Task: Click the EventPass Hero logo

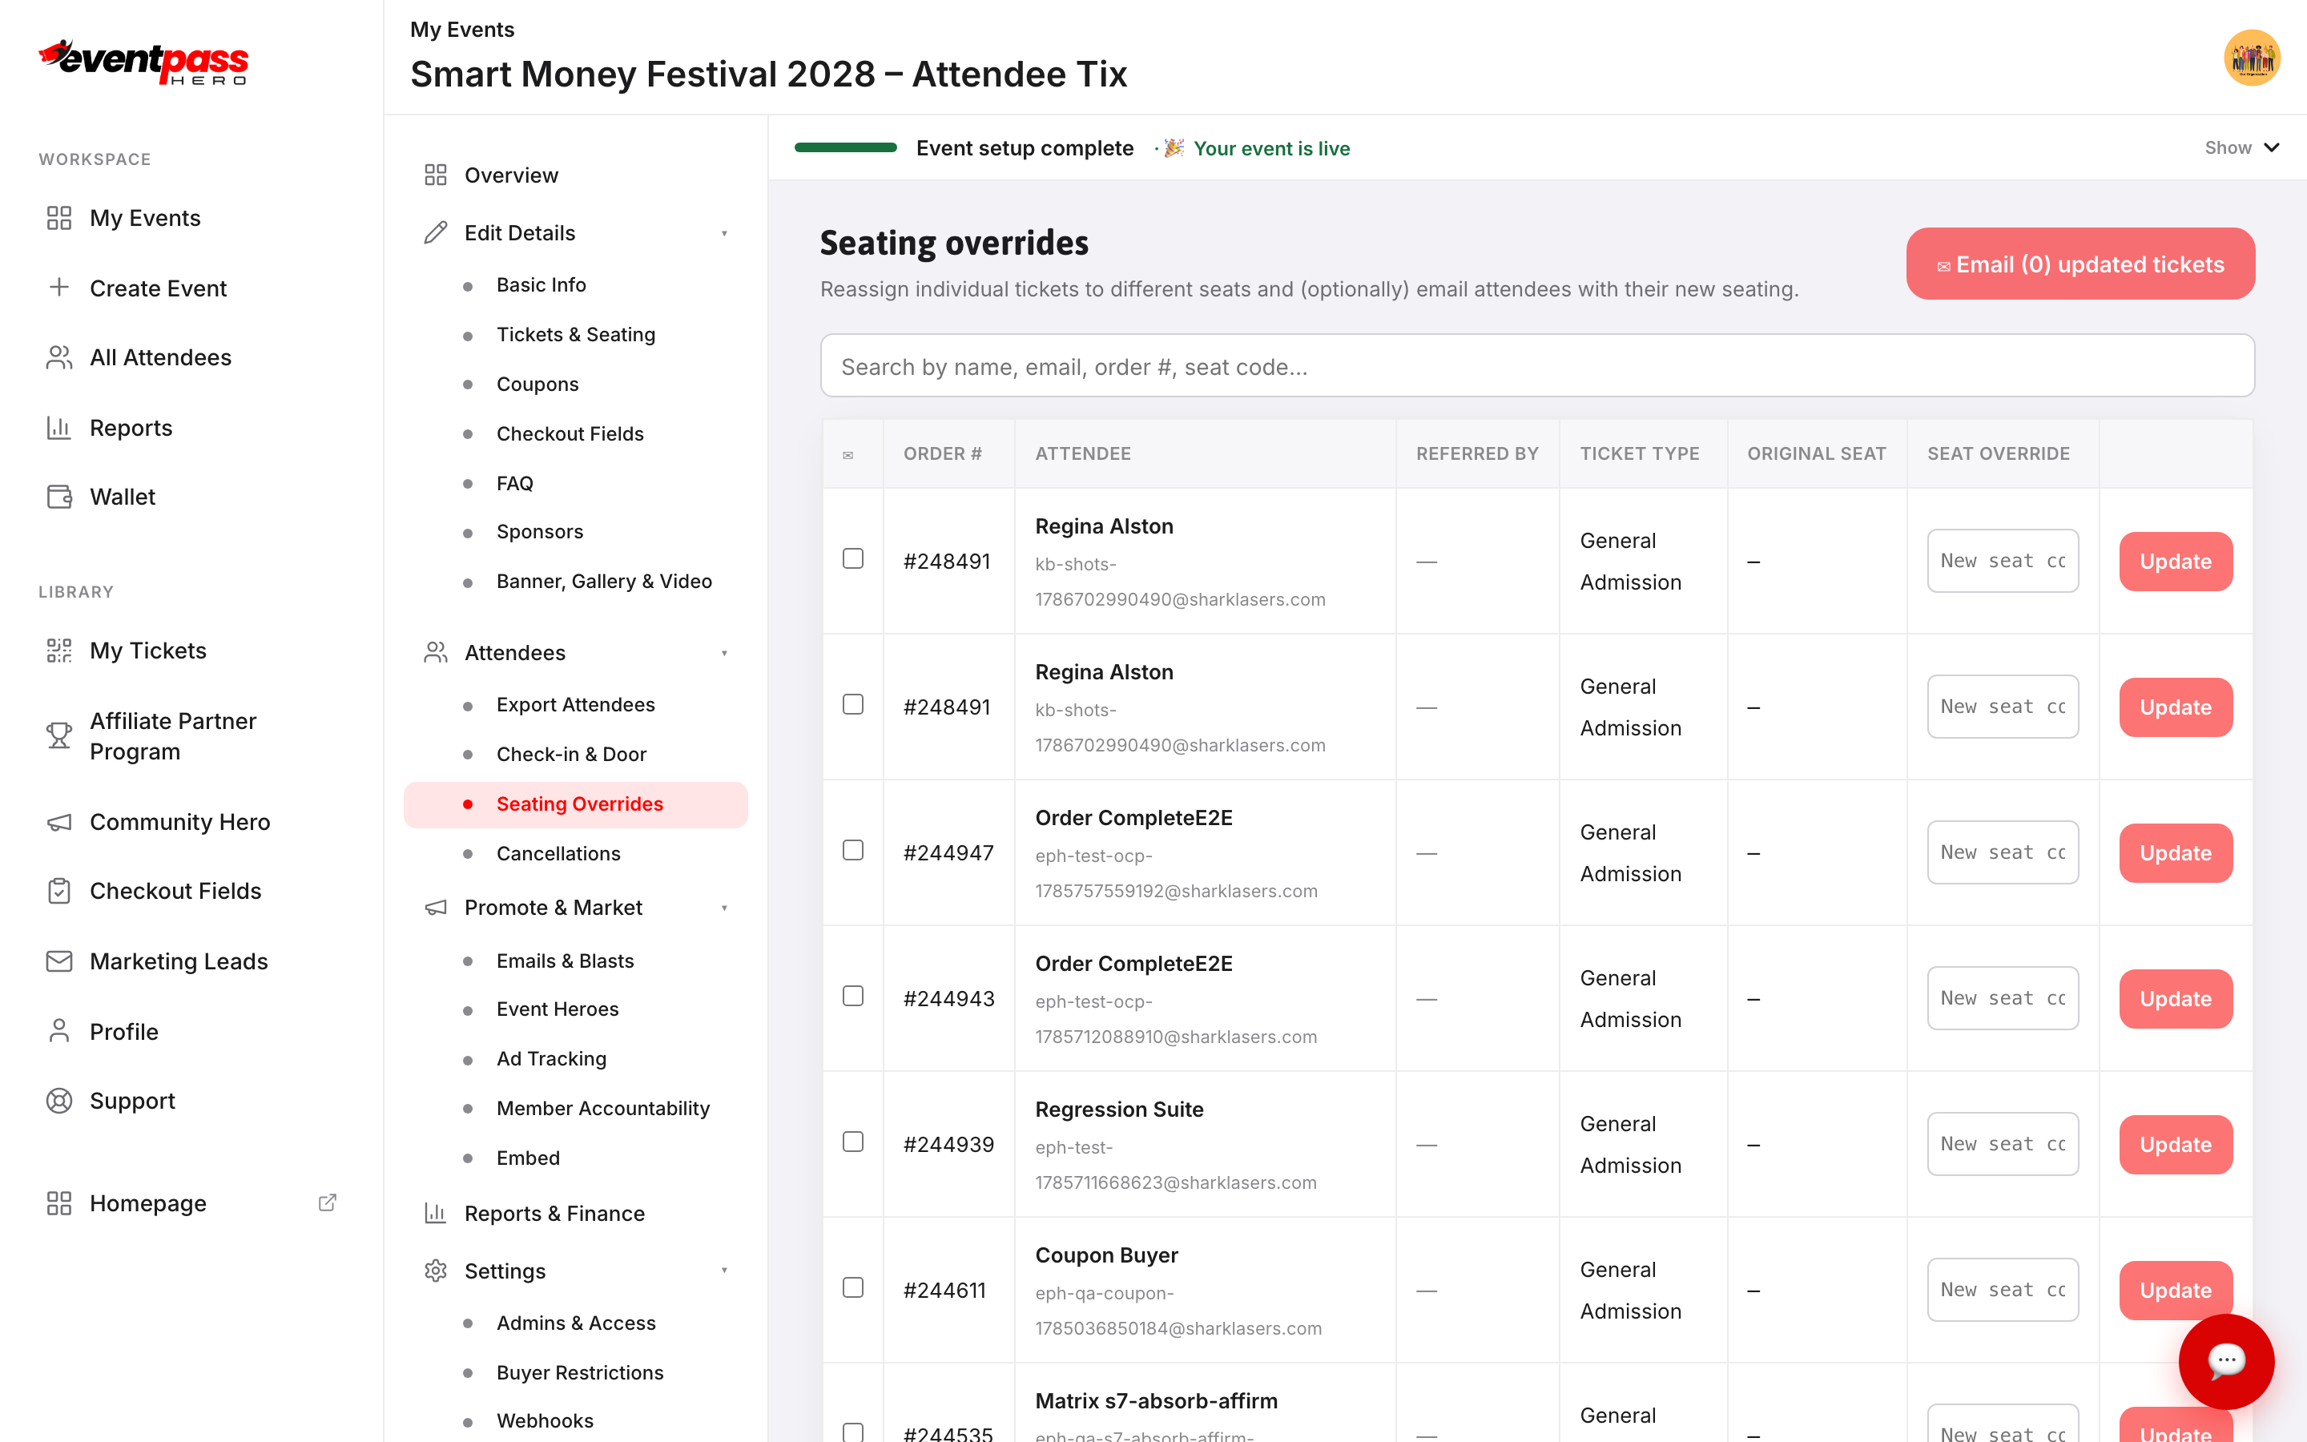Action: click(x=143, y=63)
